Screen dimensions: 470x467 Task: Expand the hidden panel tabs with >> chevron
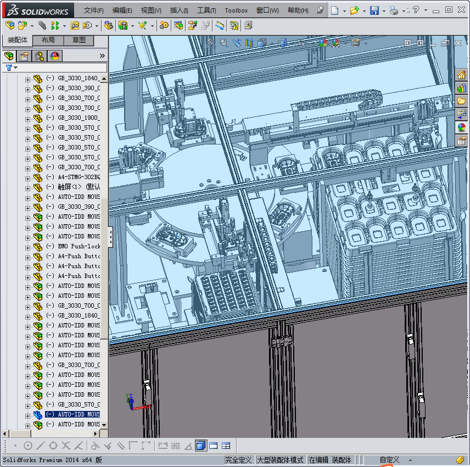pyautogui.click(x=102, y=55)
